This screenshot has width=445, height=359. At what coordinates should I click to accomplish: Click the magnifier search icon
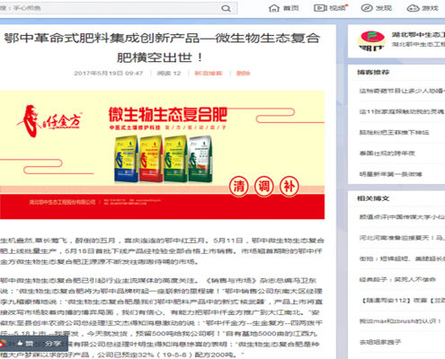click(x=226, y=8)
